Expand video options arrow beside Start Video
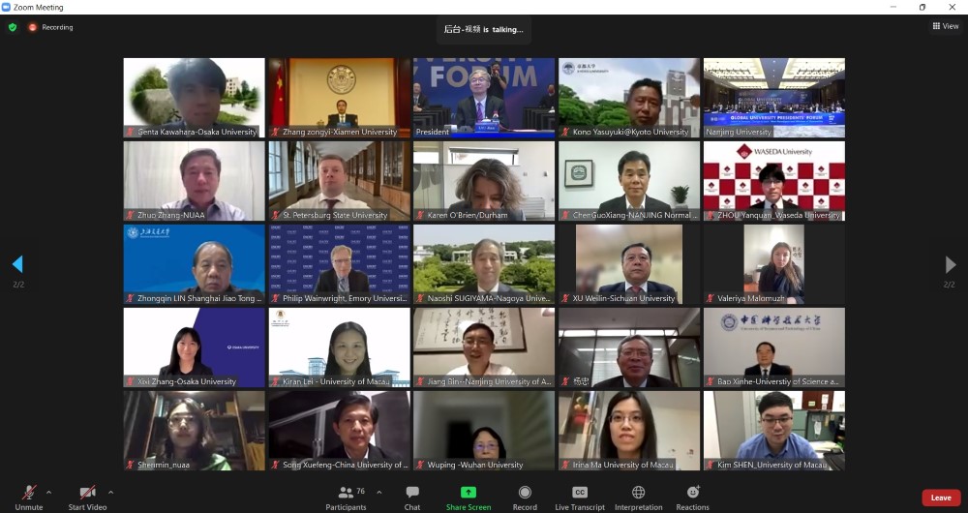Viewport: 968px width, 513px height. point(110,492)
